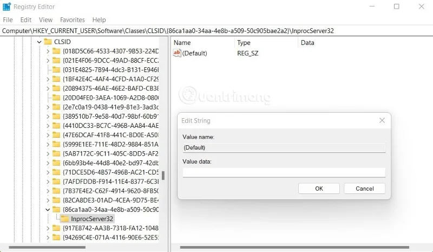Select the {7AFDFDDB-F914-11E4 key
Screen dimensions: 433x252
(111, 182)
